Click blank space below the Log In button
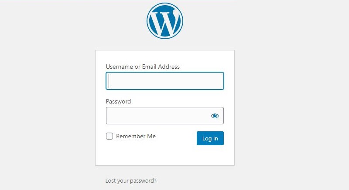Image resolution: width=349 pixels, height=190 pixels. [x=210, y=155]
